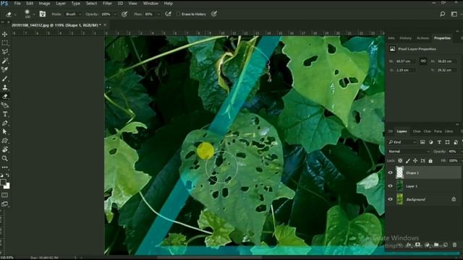Open the layer Kind filter dropdown

(402, 142)
